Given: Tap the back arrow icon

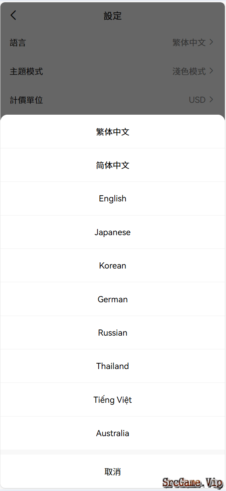Looking at the screenshot, I should pos(13,15).
